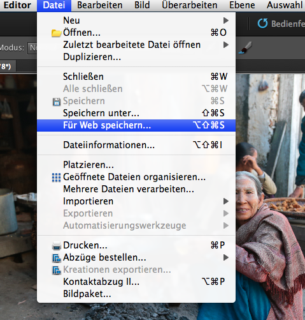Choose Speichern menu entry
Image resolution: width=305 pixels, height=320 pixels.
click(x=136, y=101)
